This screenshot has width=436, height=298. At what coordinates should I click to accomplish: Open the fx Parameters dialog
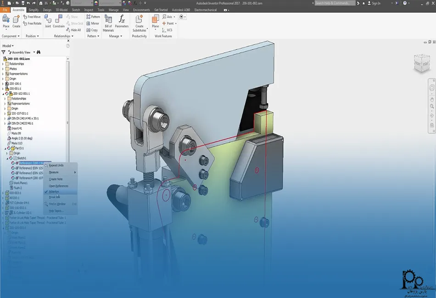coord(122,21)
